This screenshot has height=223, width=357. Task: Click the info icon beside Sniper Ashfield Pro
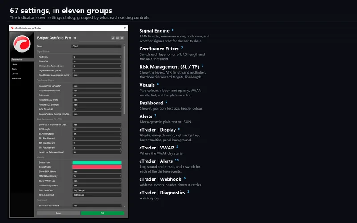(75, 38)
